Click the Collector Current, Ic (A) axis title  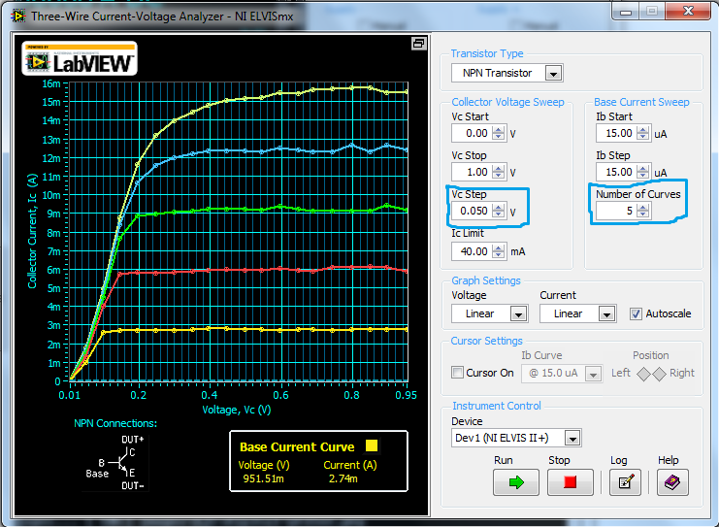[32, 231]
